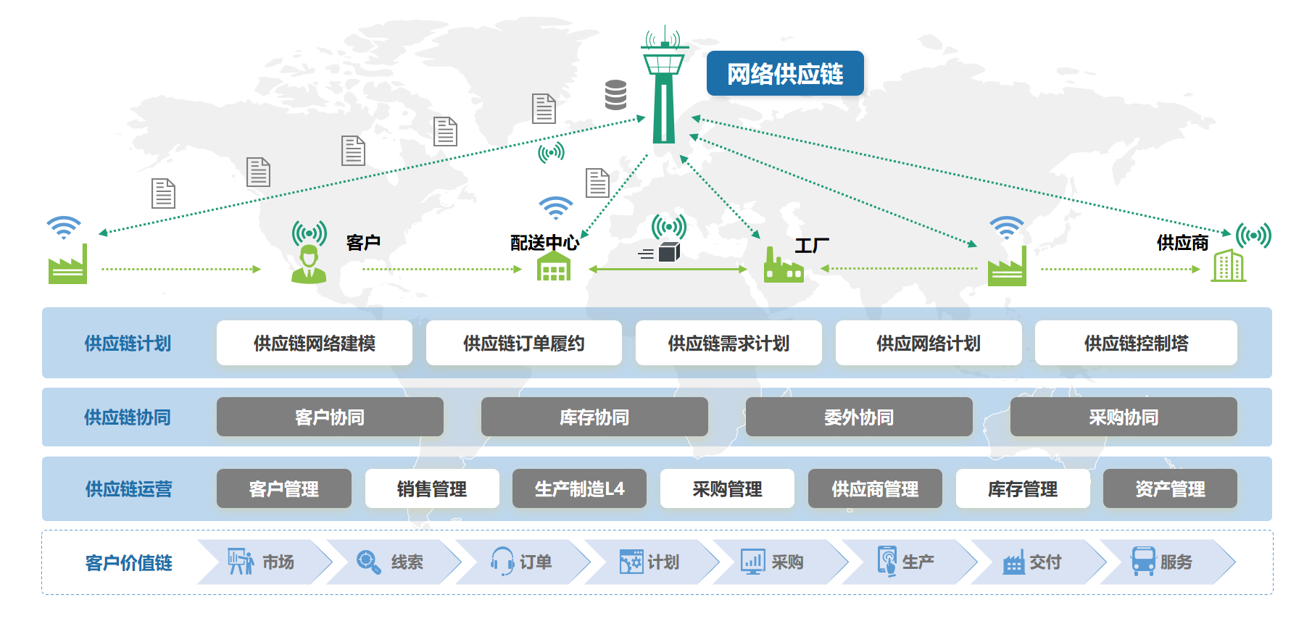1312x637 pixels.
Task: Click the magnifier icon beside 线索
Action: click(x=369, y=562)
